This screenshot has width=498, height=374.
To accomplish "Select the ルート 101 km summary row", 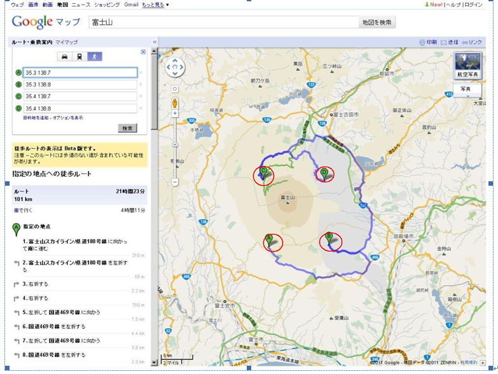I will click(x=80, y=195).
